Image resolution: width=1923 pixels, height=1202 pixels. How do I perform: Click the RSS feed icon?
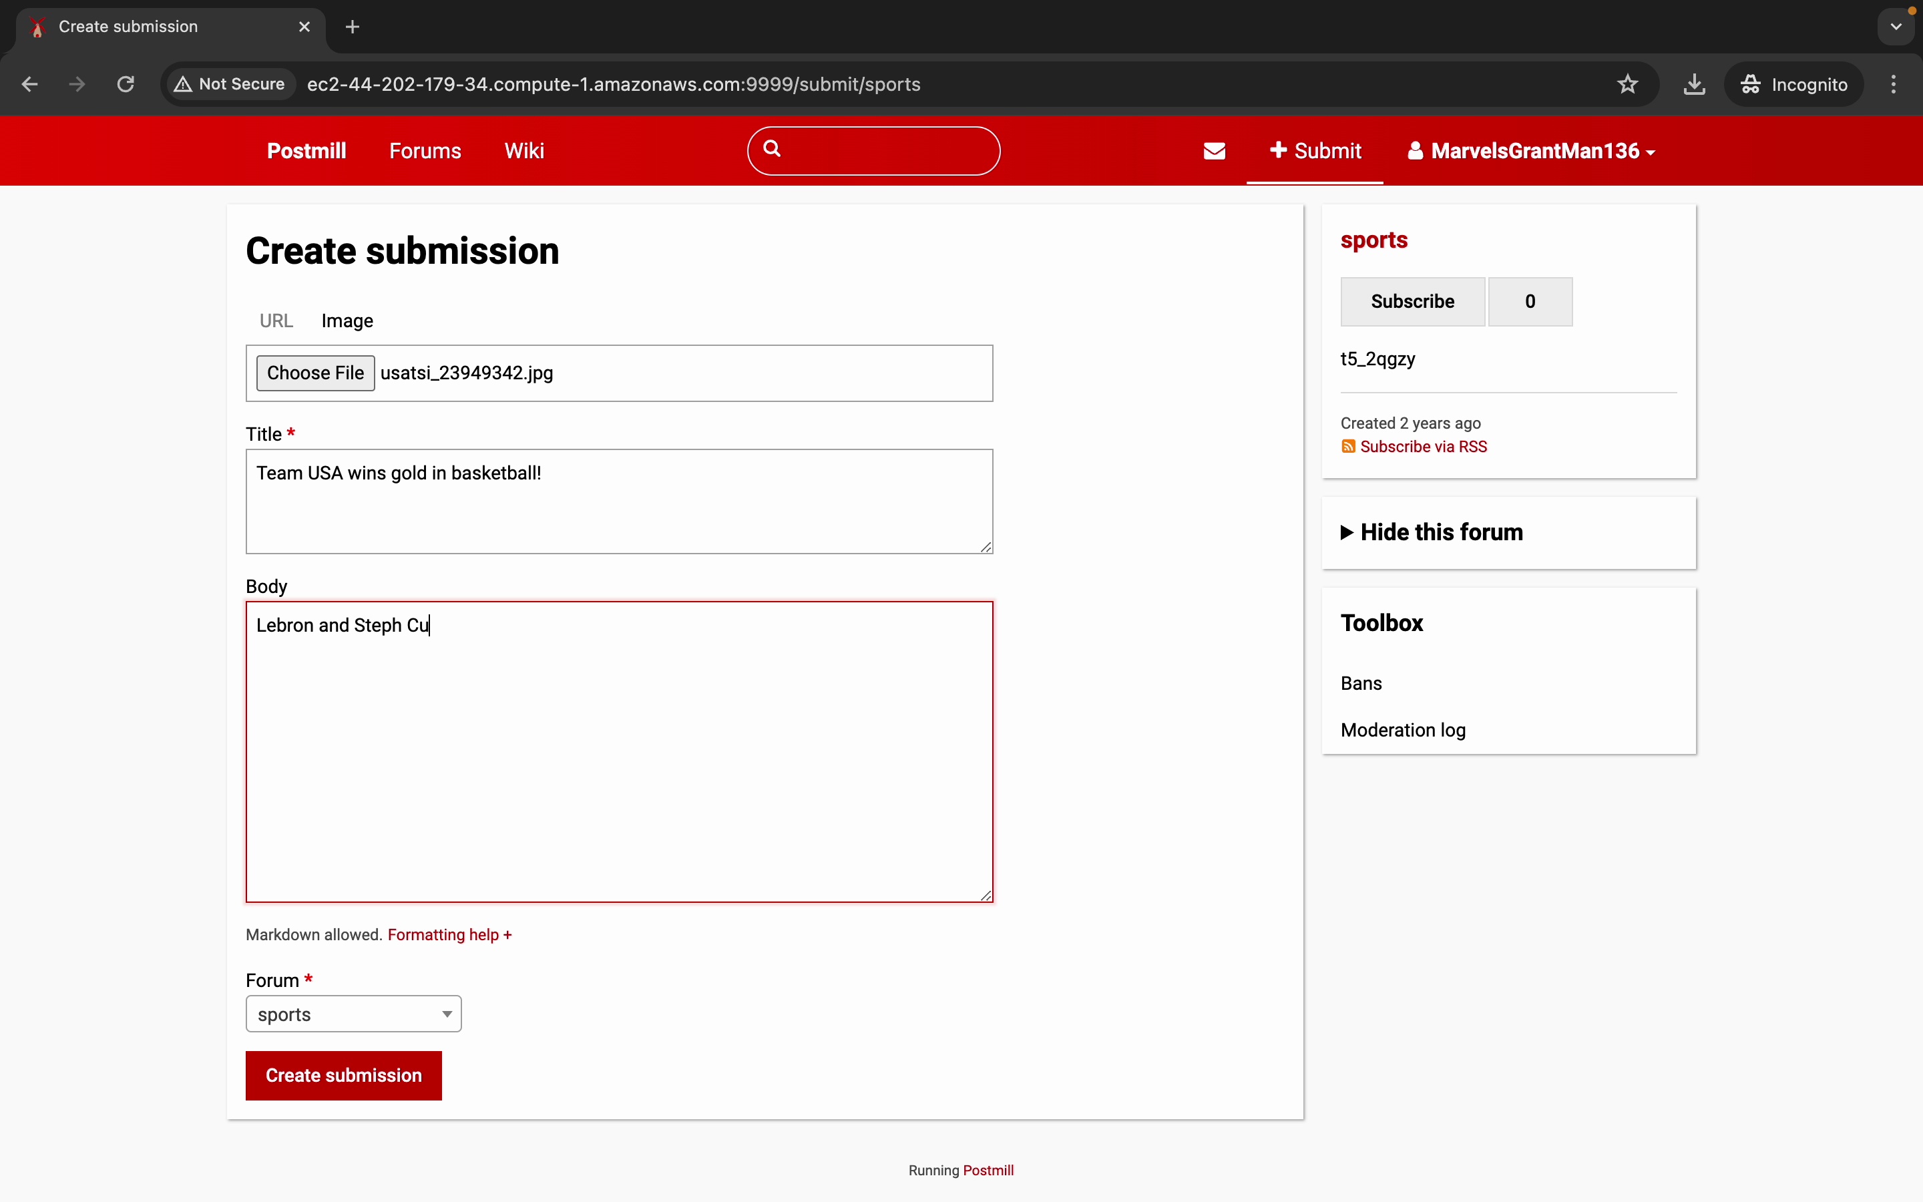click(x=1349, y=447)
